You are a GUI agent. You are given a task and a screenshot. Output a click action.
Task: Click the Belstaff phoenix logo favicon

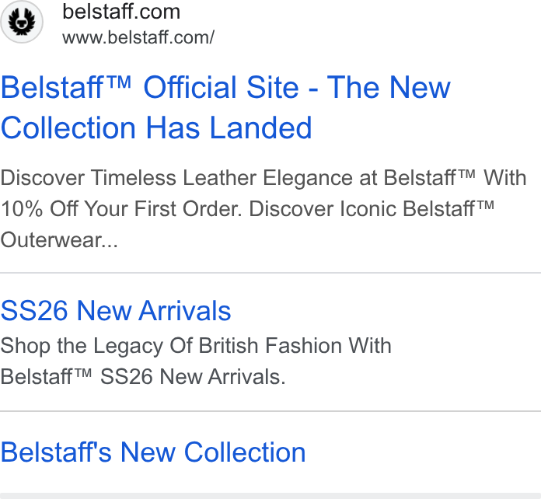tap(22, 22)
